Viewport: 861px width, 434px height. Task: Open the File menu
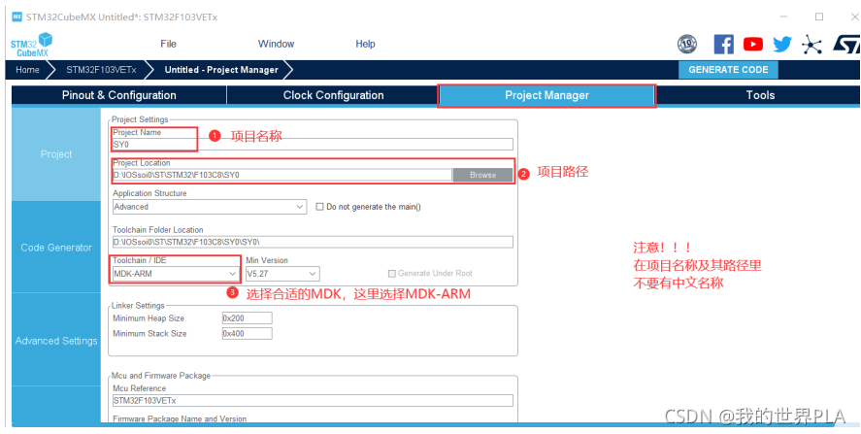[168, 44]
